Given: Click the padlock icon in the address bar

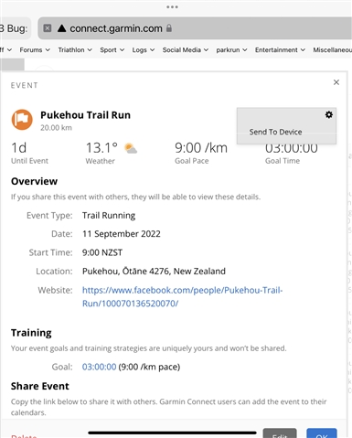Looking at the screenshot, I should coord(169,28).
